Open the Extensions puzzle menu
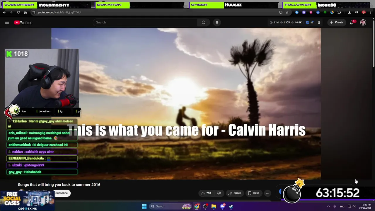The width and height of the screenshot is (375, 211). pos(339,12)
